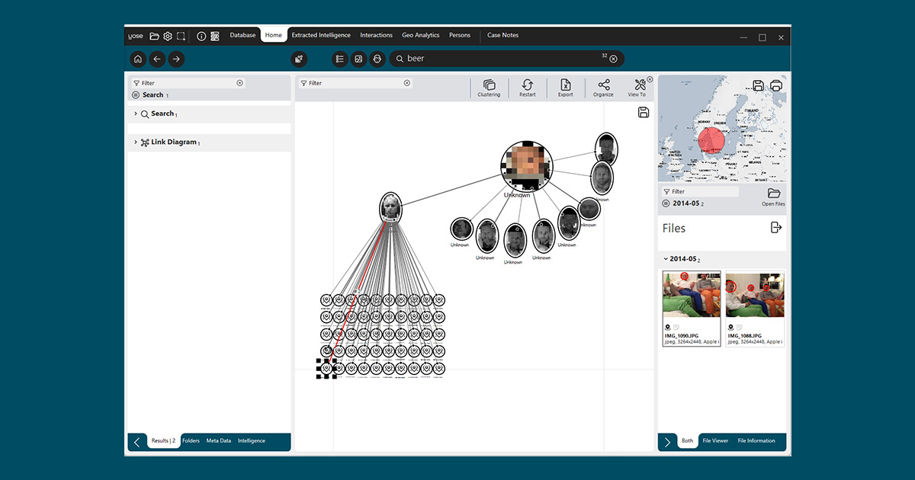The image size is (915, 480).
Task: Click the Clustering tool icon
Action: (x=489, y=87)
